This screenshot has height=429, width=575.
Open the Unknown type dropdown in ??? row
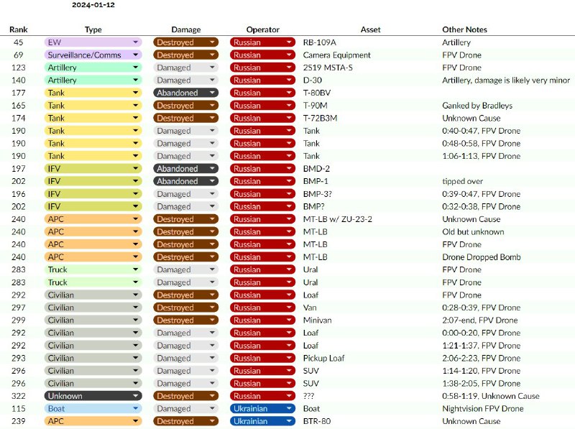(x=93, y=396)
